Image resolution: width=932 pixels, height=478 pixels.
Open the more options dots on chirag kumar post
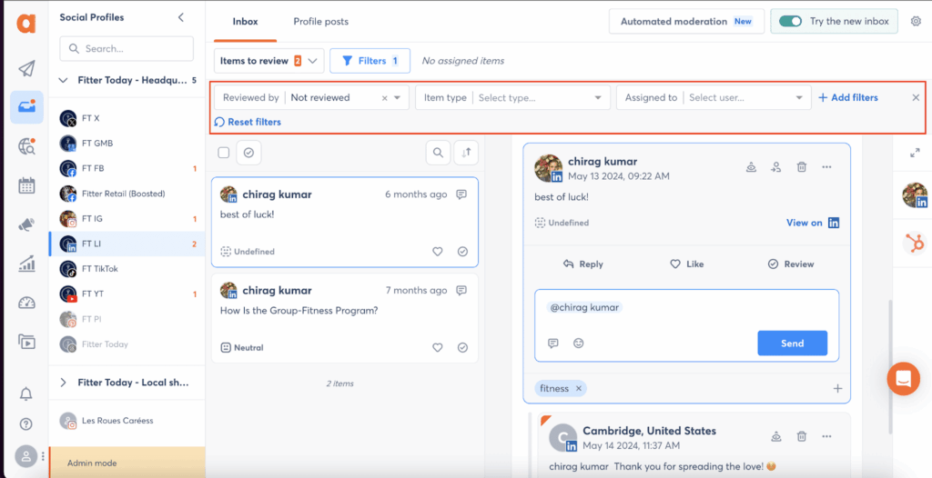pyautogui.click(x=826, y=167)
